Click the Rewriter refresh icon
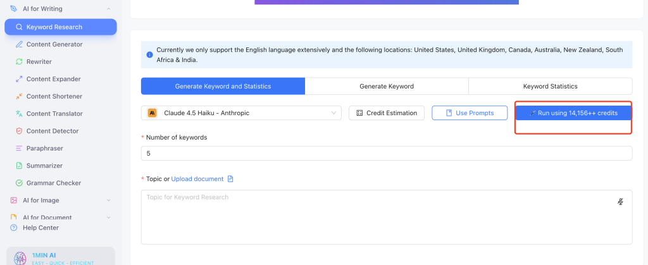This screenshot has width=648, height=265. (x=19, y=61)
